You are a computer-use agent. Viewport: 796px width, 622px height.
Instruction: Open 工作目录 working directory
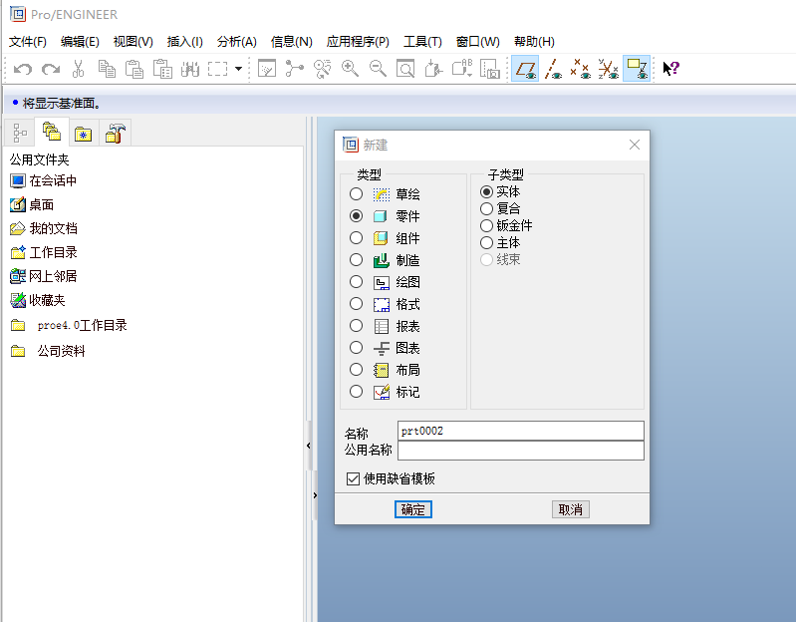[44, 252]
